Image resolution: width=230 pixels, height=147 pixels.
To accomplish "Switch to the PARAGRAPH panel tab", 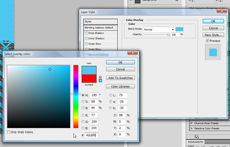I will [x=195, y=142].
